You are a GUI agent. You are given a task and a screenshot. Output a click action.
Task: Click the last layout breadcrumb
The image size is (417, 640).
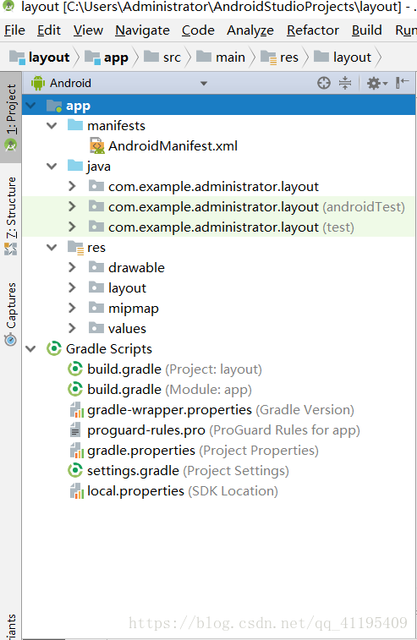click(343, 57)
